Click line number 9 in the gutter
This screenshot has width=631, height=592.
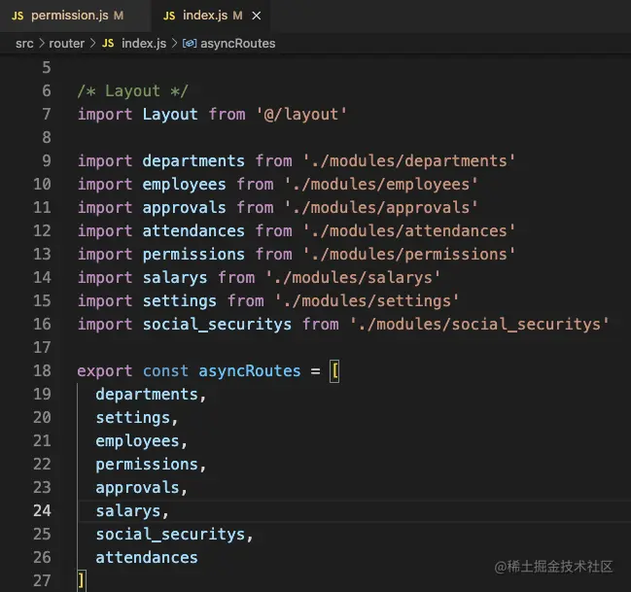(47, 161)
